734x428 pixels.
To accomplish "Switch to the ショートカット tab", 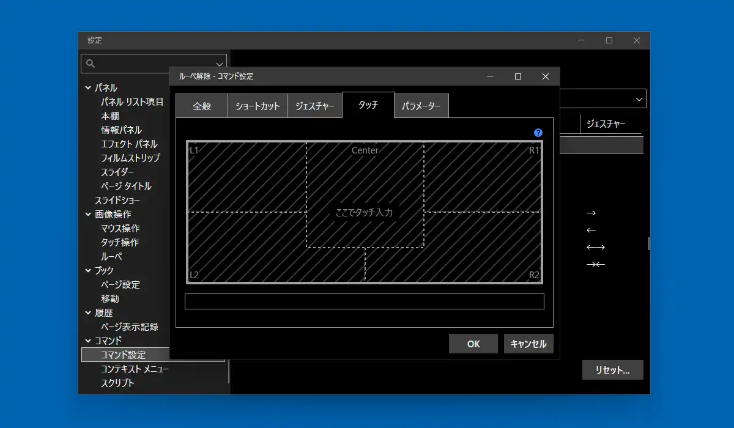I will coord(258,106).
